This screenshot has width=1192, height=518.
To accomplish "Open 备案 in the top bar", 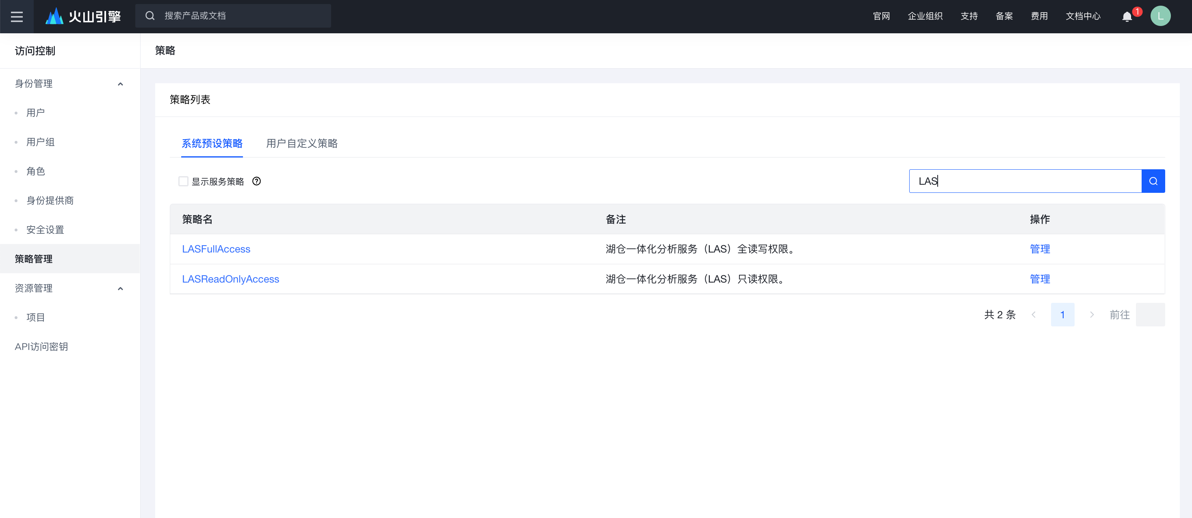I will coord(1004,16).
